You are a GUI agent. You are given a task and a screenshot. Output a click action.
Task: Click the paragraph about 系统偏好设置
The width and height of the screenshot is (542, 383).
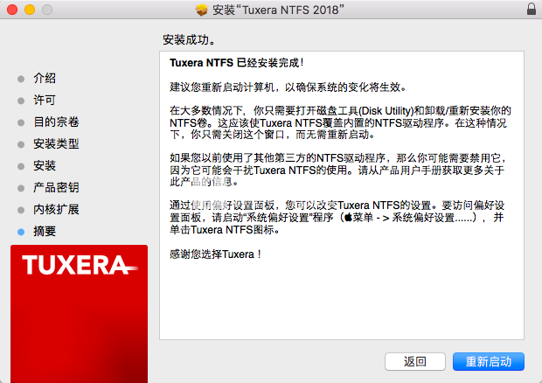(337, 218)
